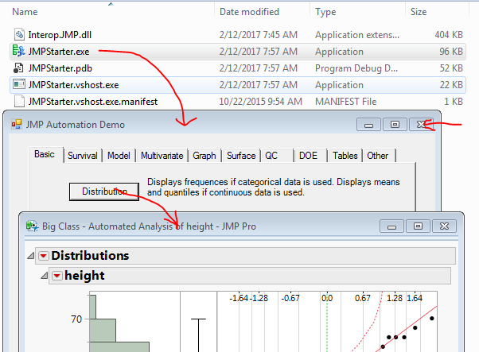Show the Tables tab
The height and width of the screenshot is (352, 479).
(345, 156)
